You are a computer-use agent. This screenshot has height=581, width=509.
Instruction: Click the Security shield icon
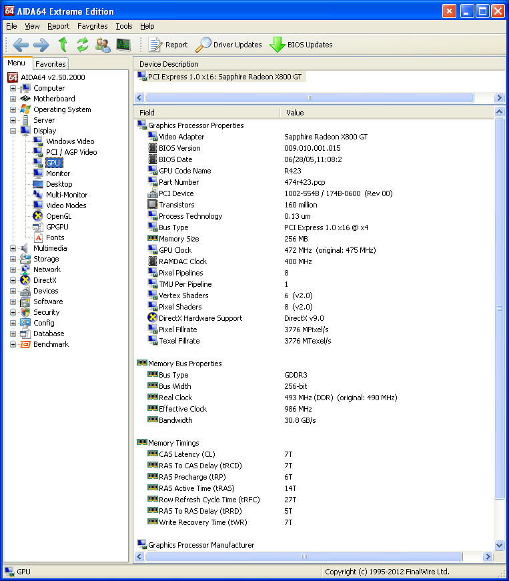coord(25,312)
